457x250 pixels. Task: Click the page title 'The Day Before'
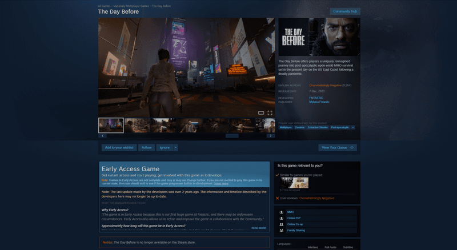[x=118, y=11]
